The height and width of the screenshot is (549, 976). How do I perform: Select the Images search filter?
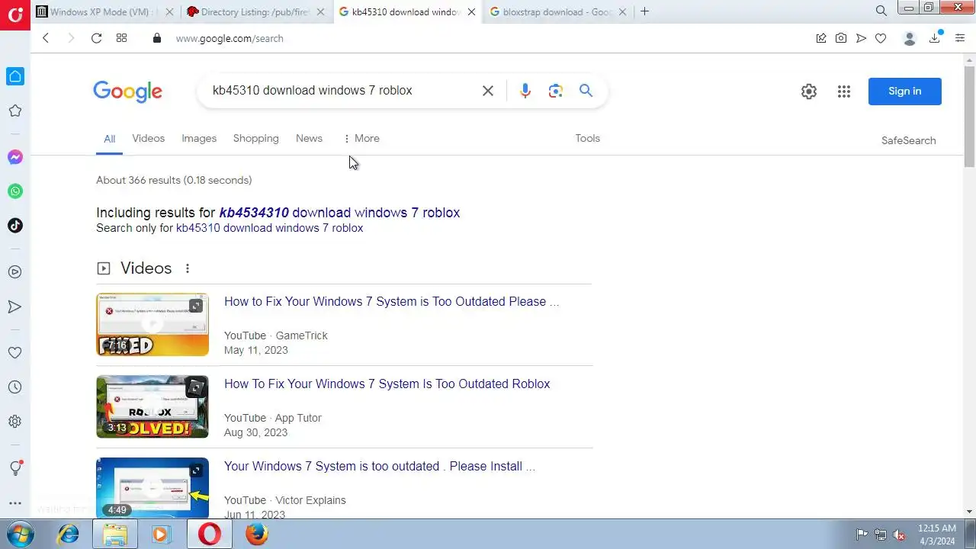[x=199, y=138]
